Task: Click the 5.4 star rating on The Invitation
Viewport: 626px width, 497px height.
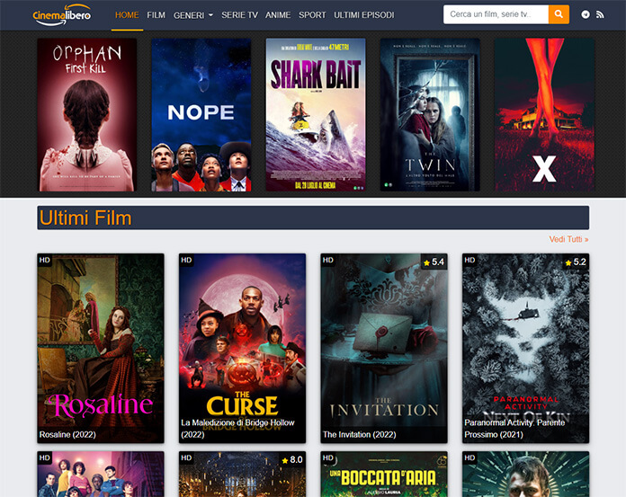Action: 434,262
